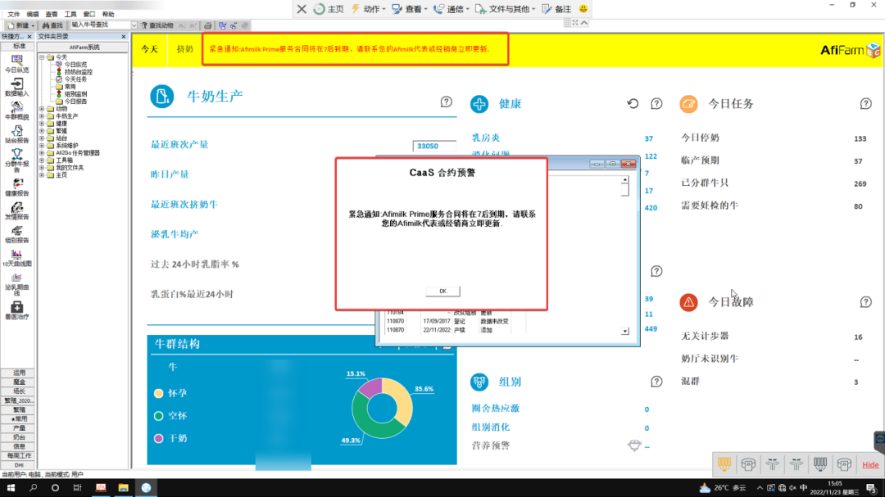Screen dimensions: 885x497
Task: Click the orange milking cluster icon
Action: pyautogui.click(x=724, y=464)
